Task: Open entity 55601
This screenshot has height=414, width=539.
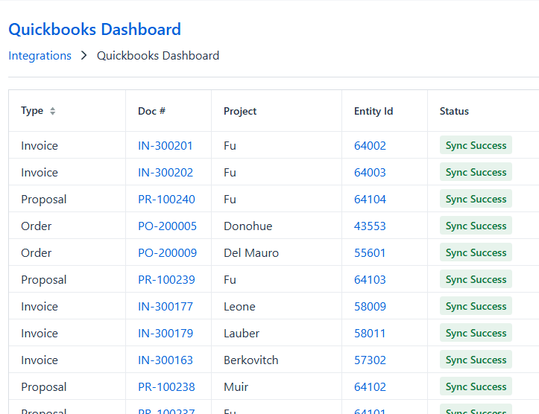Action: tap(370, 252)
